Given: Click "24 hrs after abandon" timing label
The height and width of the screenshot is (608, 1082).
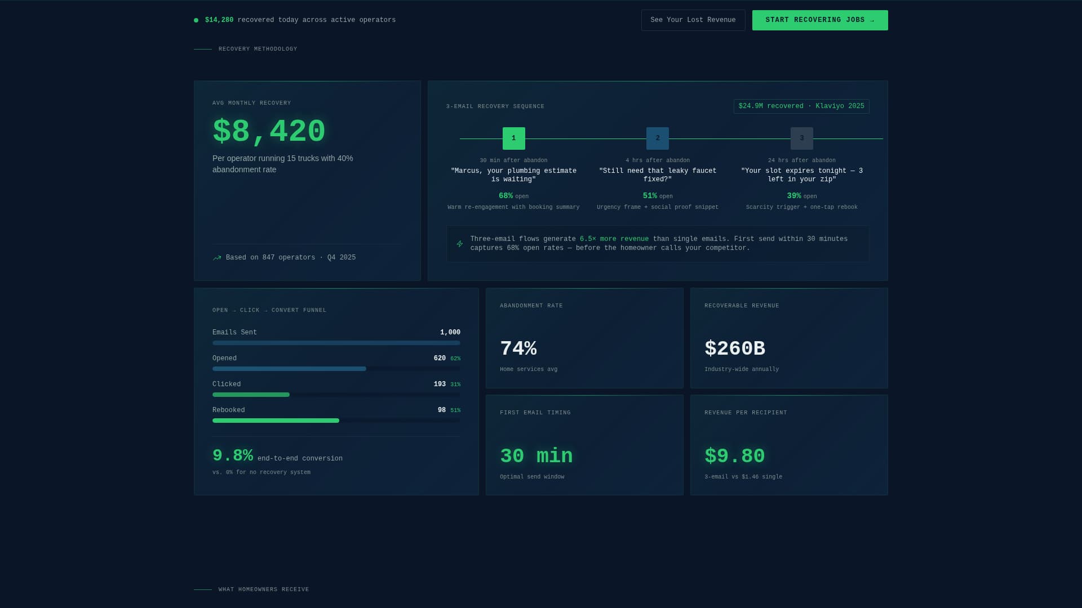Looking at the screenshot, I should click(x=802, y=160).
